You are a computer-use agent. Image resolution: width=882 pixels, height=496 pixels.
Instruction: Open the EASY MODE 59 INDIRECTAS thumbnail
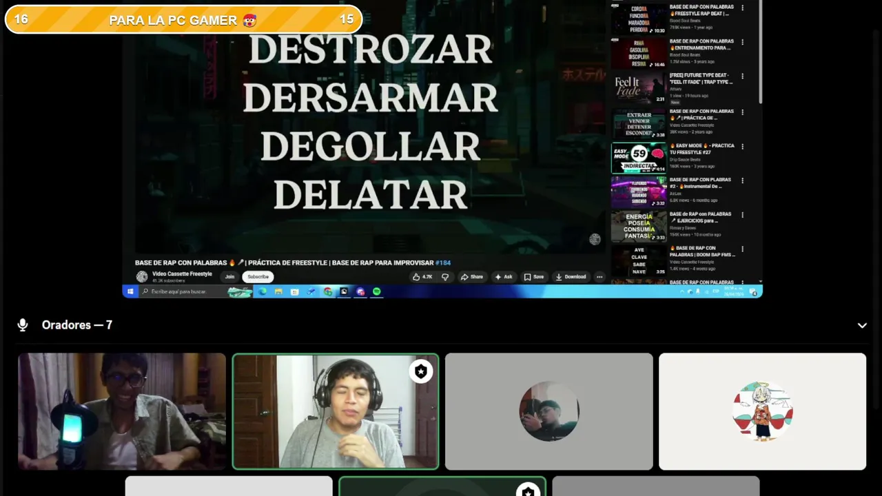click(x=639, y=158)
